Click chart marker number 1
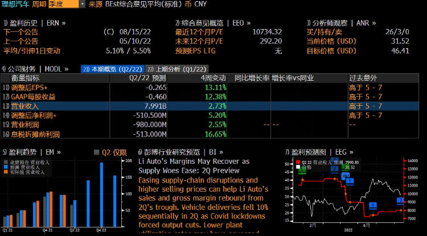This screenshot has height=236, width=427. click(350, 181)
